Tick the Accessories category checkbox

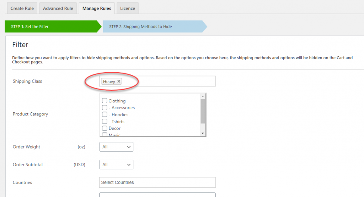(105, 108)
